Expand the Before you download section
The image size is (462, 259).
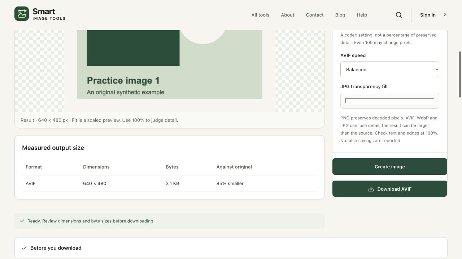point(231,248)
